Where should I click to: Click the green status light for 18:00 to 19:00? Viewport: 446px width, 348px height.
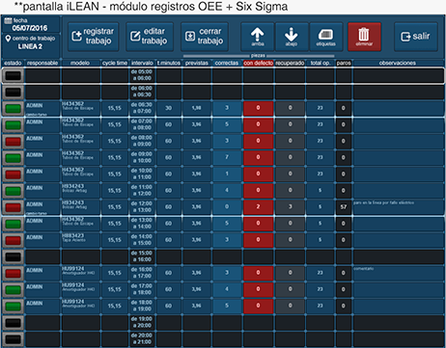click(14, 307)
